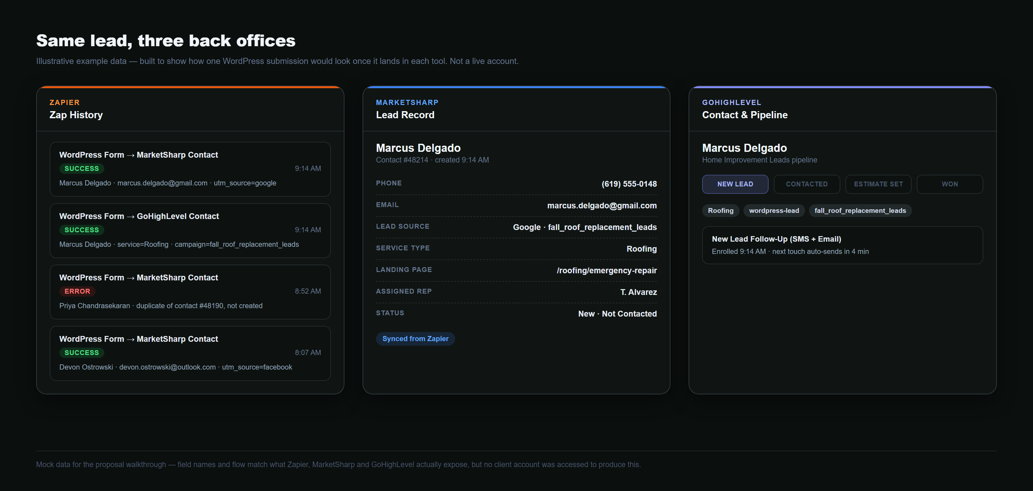The image size is (1033, 491).
Task: Click Contact #48214 · created 9:14 AM
Action: pyautogui.click(x=432, y=160)
